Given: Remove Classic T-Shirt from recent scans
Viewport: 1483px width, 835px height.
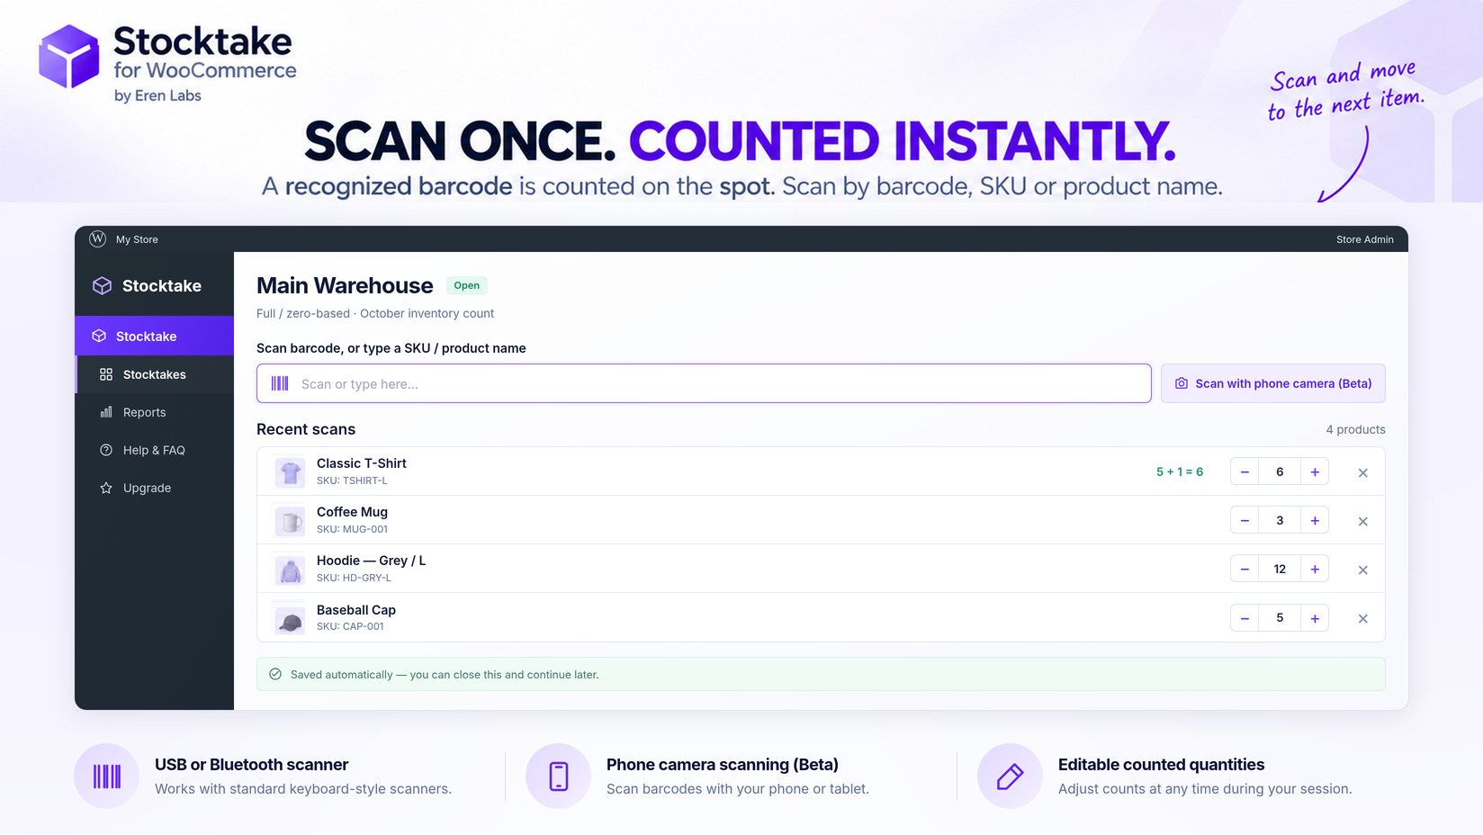Looking at the screenshot, I should tap(1362, 472).
